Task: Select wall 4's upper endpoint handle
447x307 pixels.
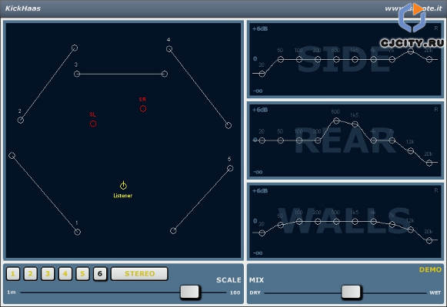Action: coord(169,49)
